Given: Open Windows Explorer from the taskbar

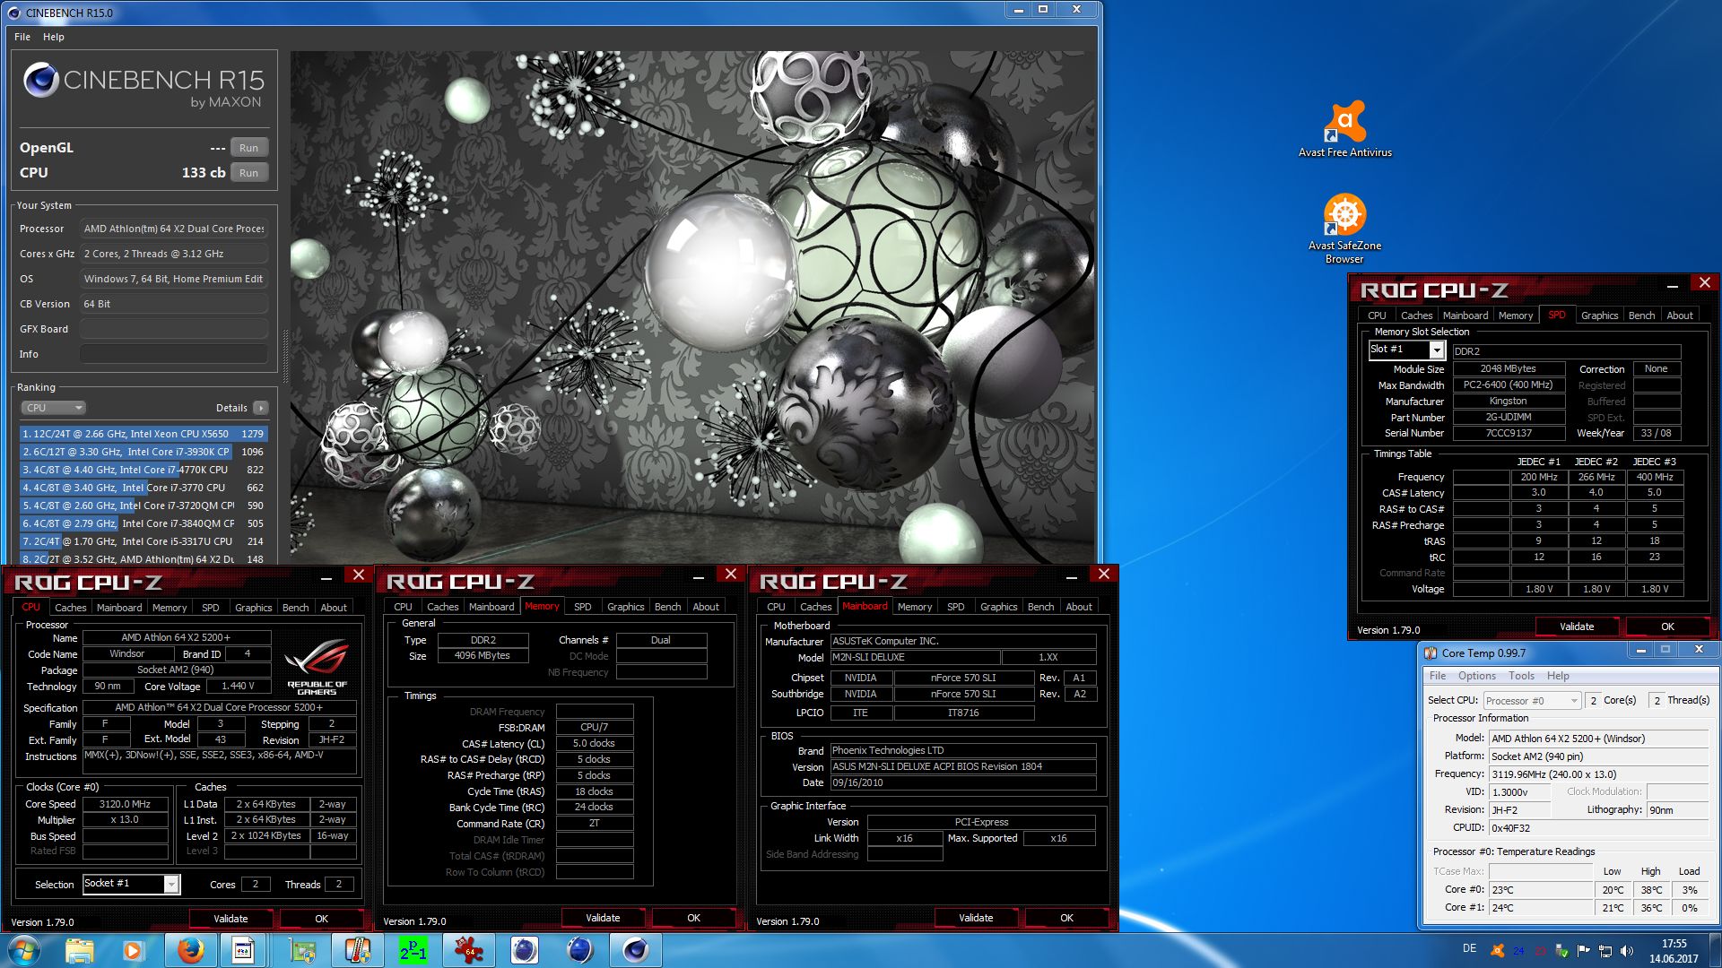Looking at the screenshot, I should point(79,950).
